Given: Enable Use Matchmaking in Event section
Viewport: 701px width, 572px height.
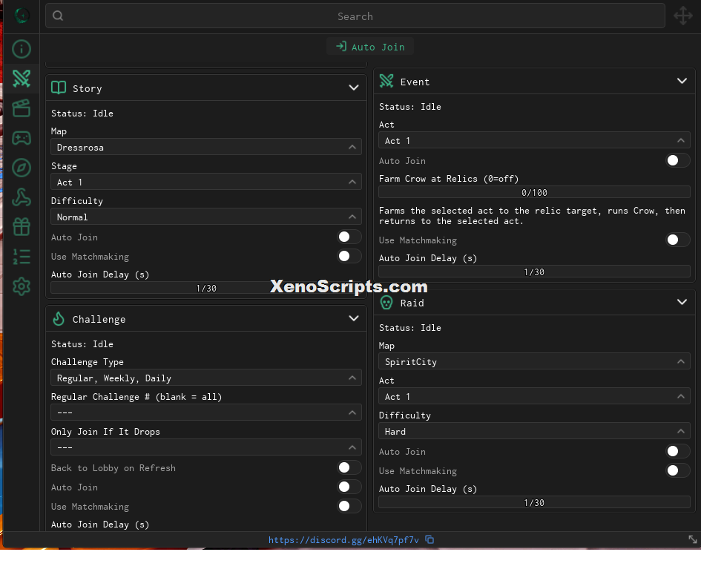Looking at the screenshot, I should [678, 240].
